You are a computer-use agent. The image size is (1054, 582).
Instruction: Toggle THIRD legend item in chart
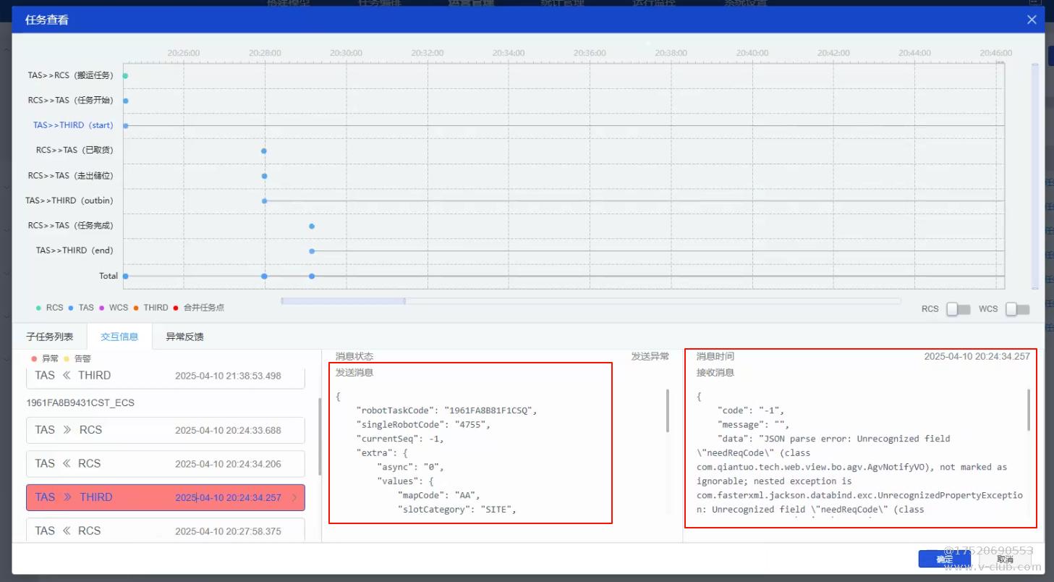[x=150, y=308]
